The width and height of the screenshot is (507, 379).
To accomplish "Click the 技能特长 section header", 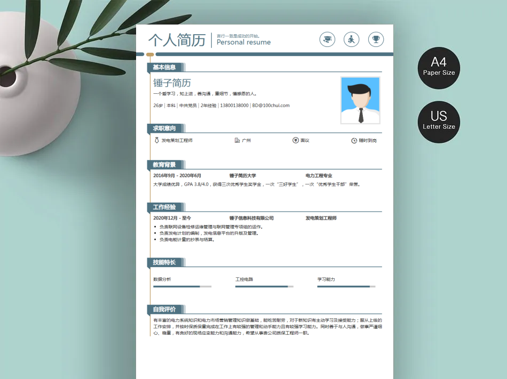I will pyautogui.click(x=166, y=262).
